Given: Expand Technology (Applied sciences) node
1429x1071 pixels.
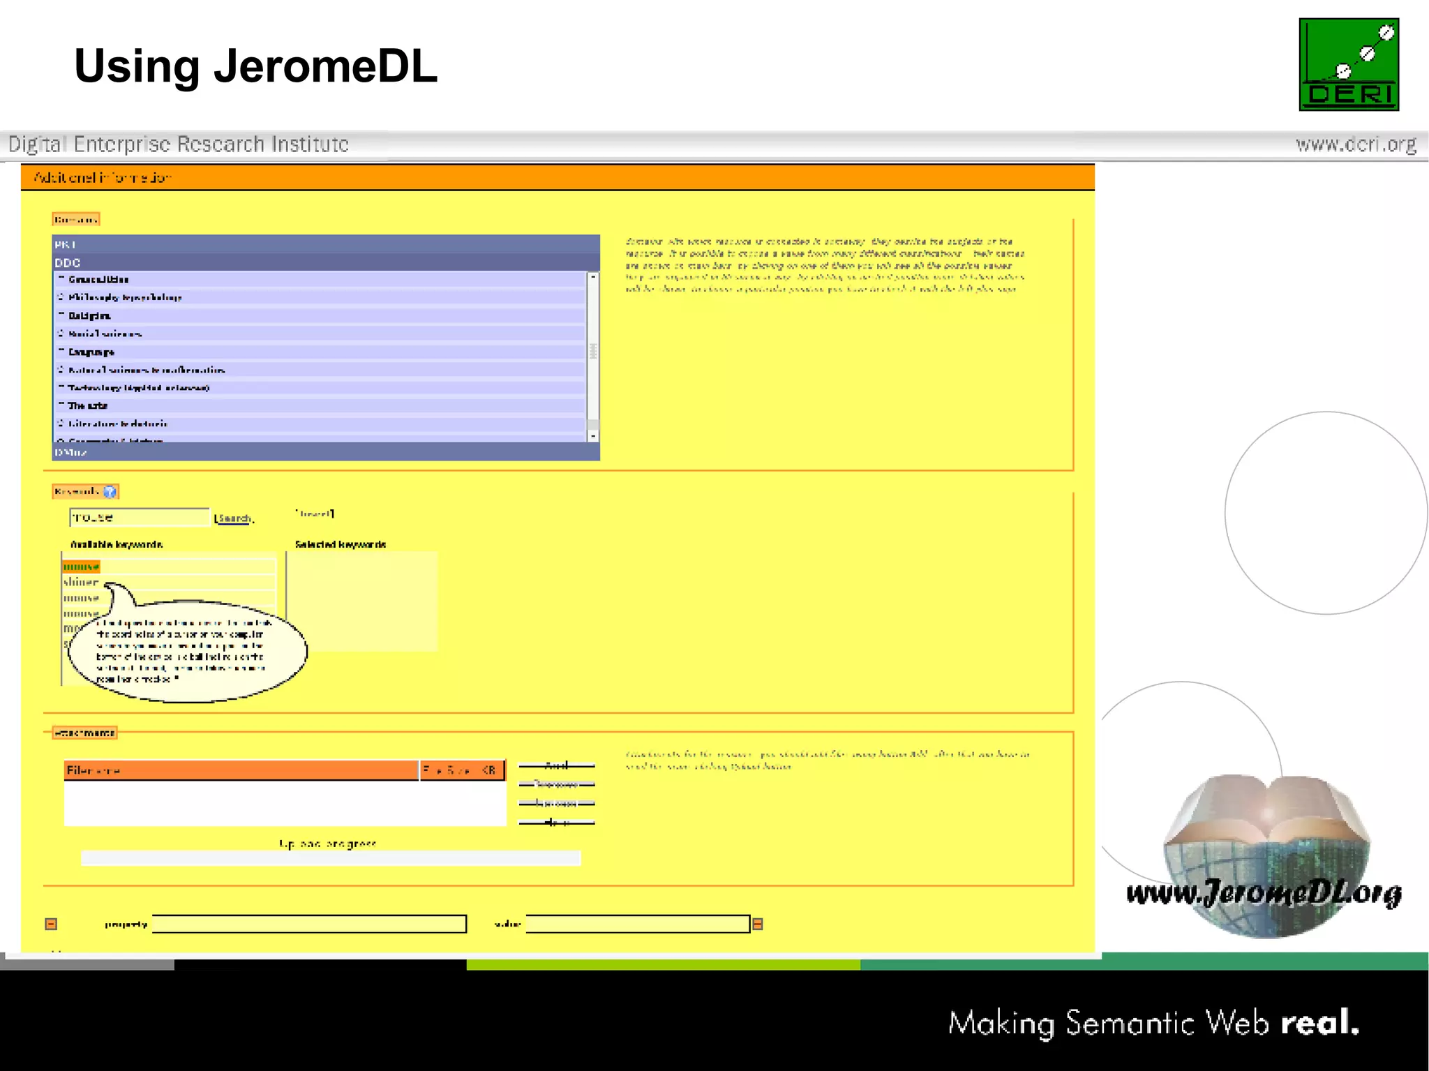Looking at the screenshot, I should tap(61, 387).
